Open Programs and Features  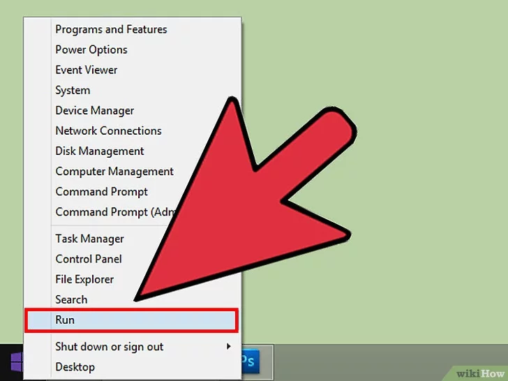click(111, 29)
